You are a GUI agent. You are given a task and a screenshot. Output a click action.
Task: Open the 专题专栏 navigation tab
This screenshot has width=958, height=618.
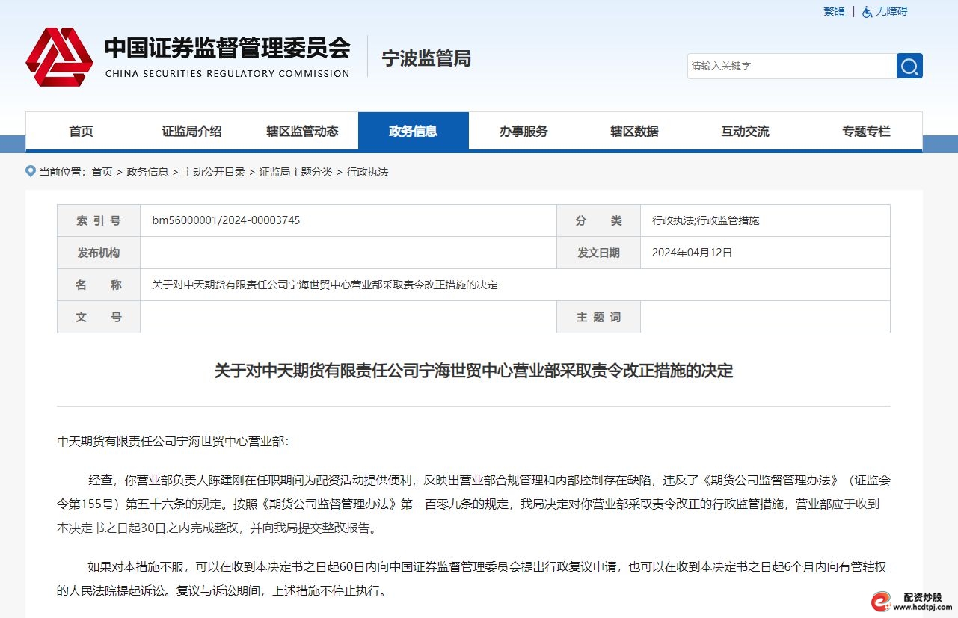(866, 132)
